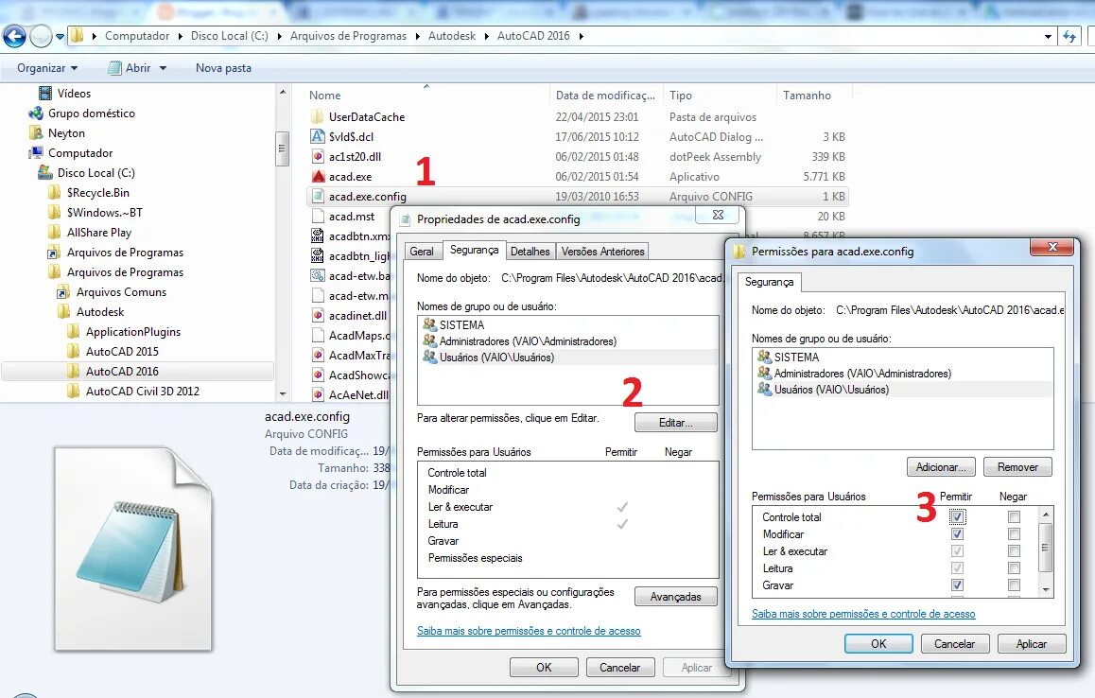This screenshot has width=1095, height=698.
Task: Select the acad.exe.config file icon
Action: tap(317, 197)
